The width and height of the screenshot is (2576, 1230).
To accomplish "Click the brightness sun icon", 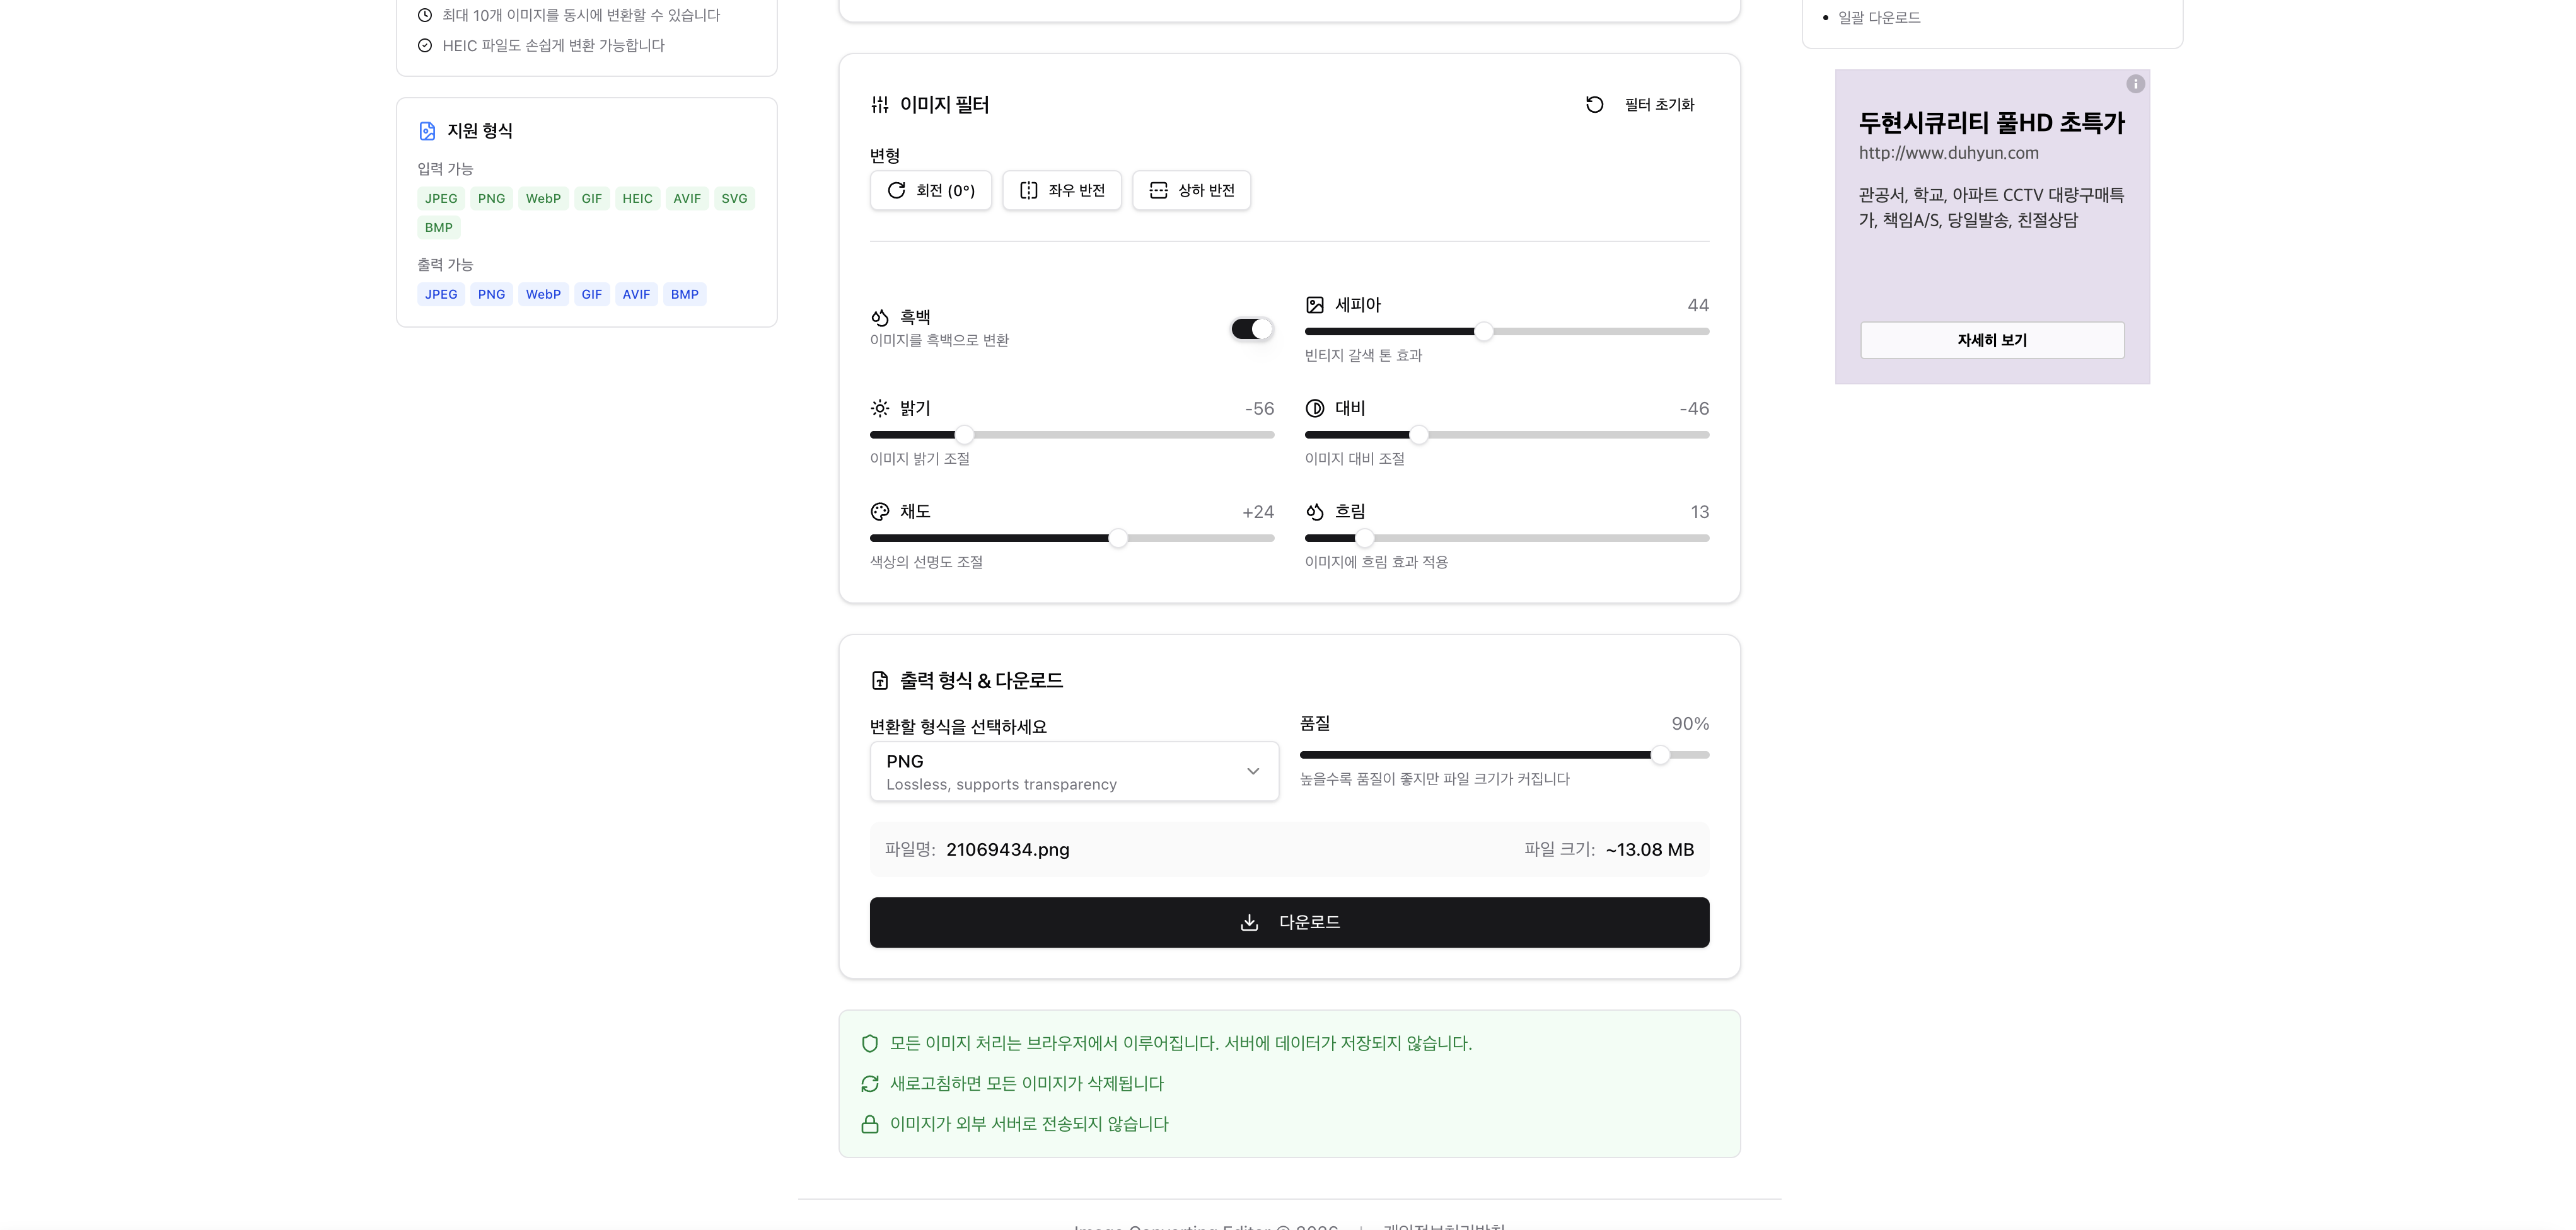I will pos(879,409).
